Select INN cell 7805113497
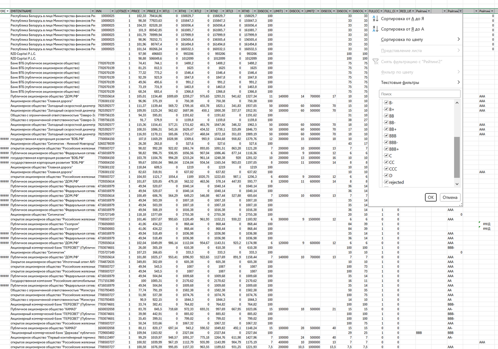 pos(105,337)
